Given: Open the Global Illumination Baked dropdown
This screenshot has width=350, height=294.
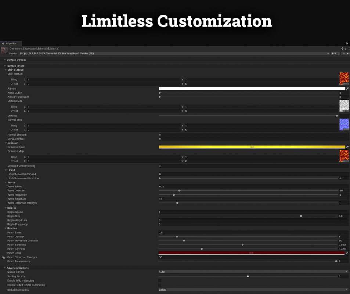Looking at the screenshot, I should (253, 290).
